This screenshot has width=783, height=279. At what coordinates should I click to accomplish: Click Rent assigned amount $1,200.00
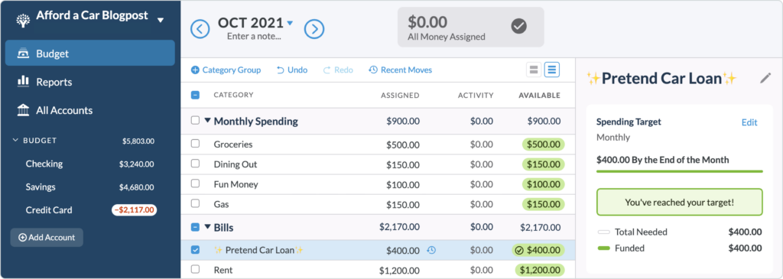pyautogui.click(x=399, y=271)
